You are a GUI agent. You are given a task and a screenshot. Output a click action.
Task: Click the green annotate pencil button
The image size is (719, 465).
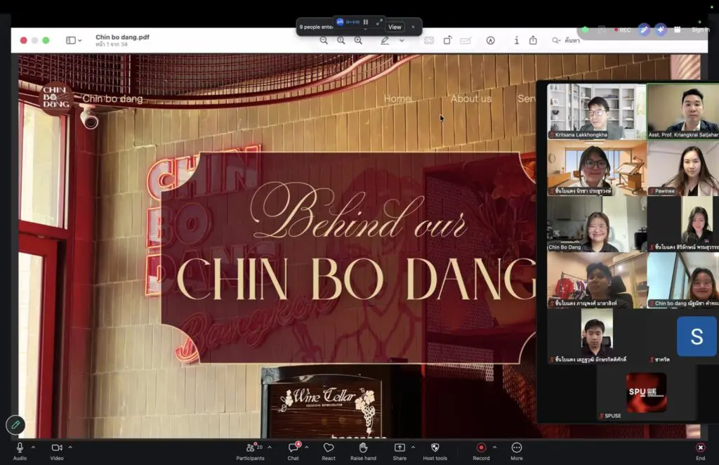(15, 425)
